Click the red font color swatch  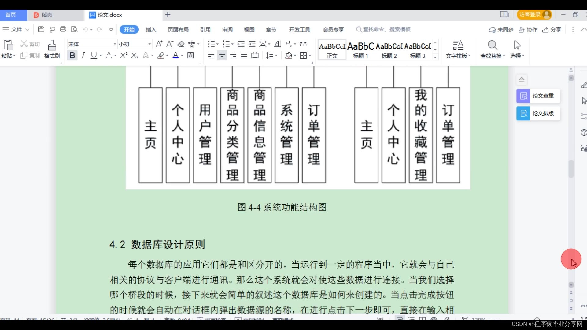175,55
